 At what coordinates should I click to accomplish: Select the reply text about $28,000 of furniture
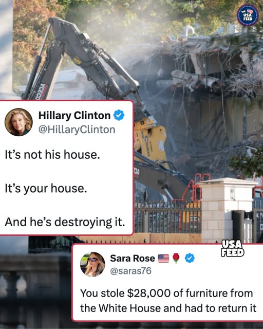pos(168,301)
